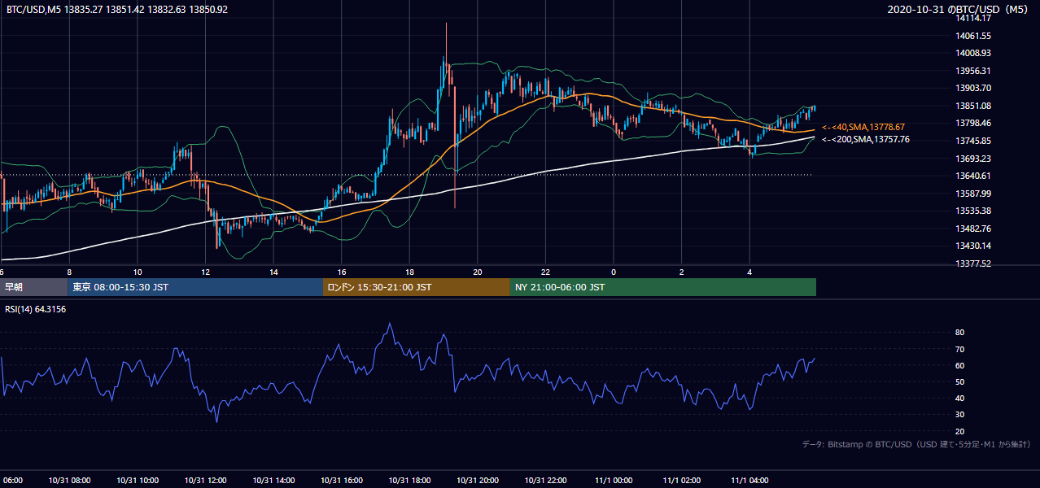Click the 10/31 08:00 time axis label
This screenshot has height=488, width=1040.
tap(69, 481)
